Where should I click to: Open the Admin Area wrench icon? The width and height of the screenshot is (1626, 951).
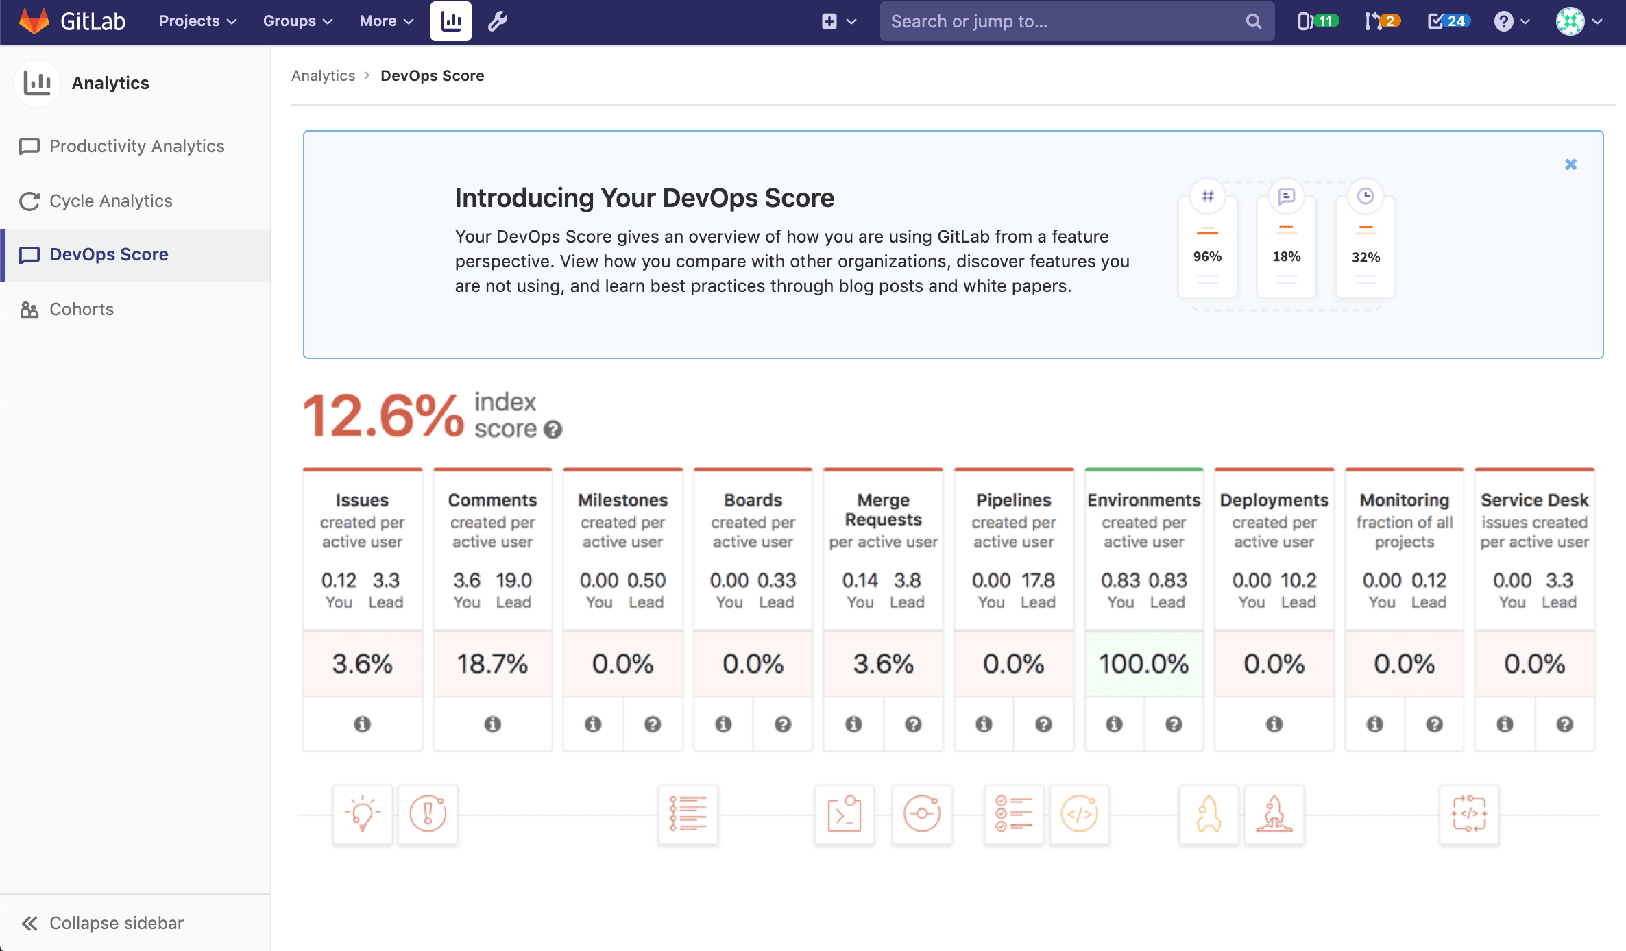pyautogui.click(x=497, y=21)
